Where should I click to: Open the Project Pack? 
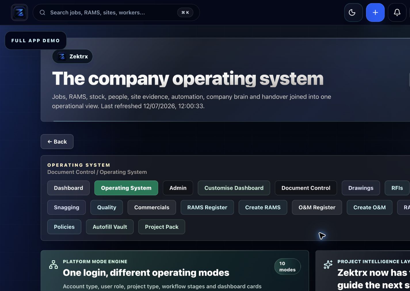pyautogui.click(x=162, y=227)
